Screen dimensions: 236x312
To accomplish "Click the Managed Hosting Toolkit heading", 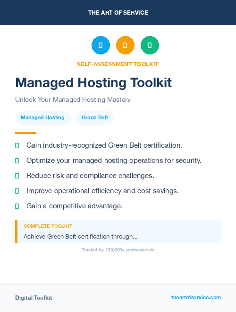I will [93, 82].
